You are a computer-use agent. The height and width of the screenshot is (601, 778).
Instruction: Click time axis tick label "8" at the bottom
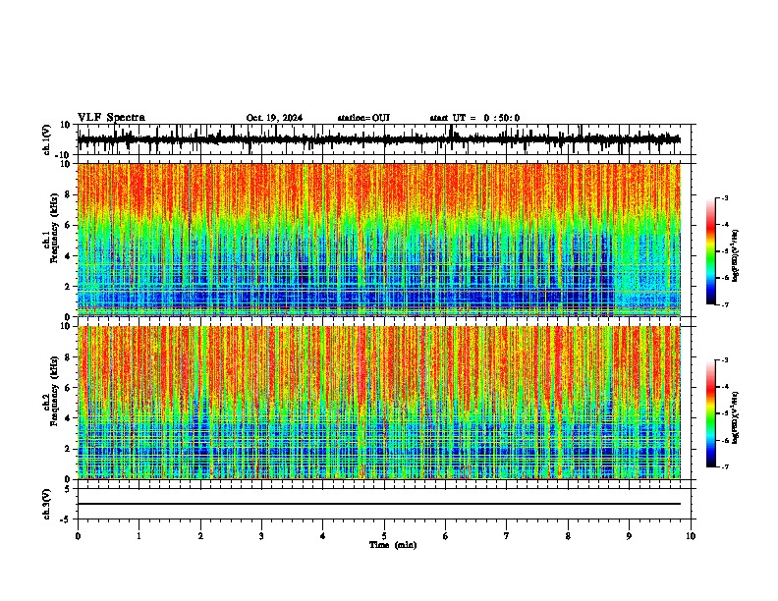(x=568, y=536)
